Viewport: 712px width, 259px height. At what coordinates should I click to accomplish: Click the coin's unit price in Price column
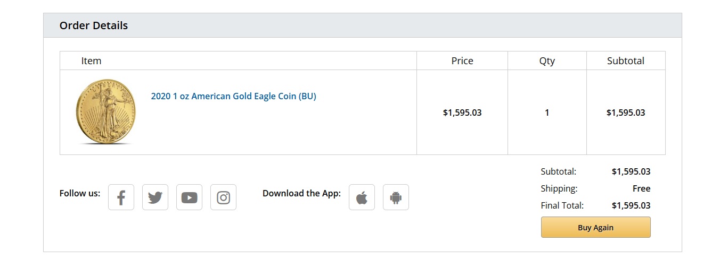(x=462, y=113)
